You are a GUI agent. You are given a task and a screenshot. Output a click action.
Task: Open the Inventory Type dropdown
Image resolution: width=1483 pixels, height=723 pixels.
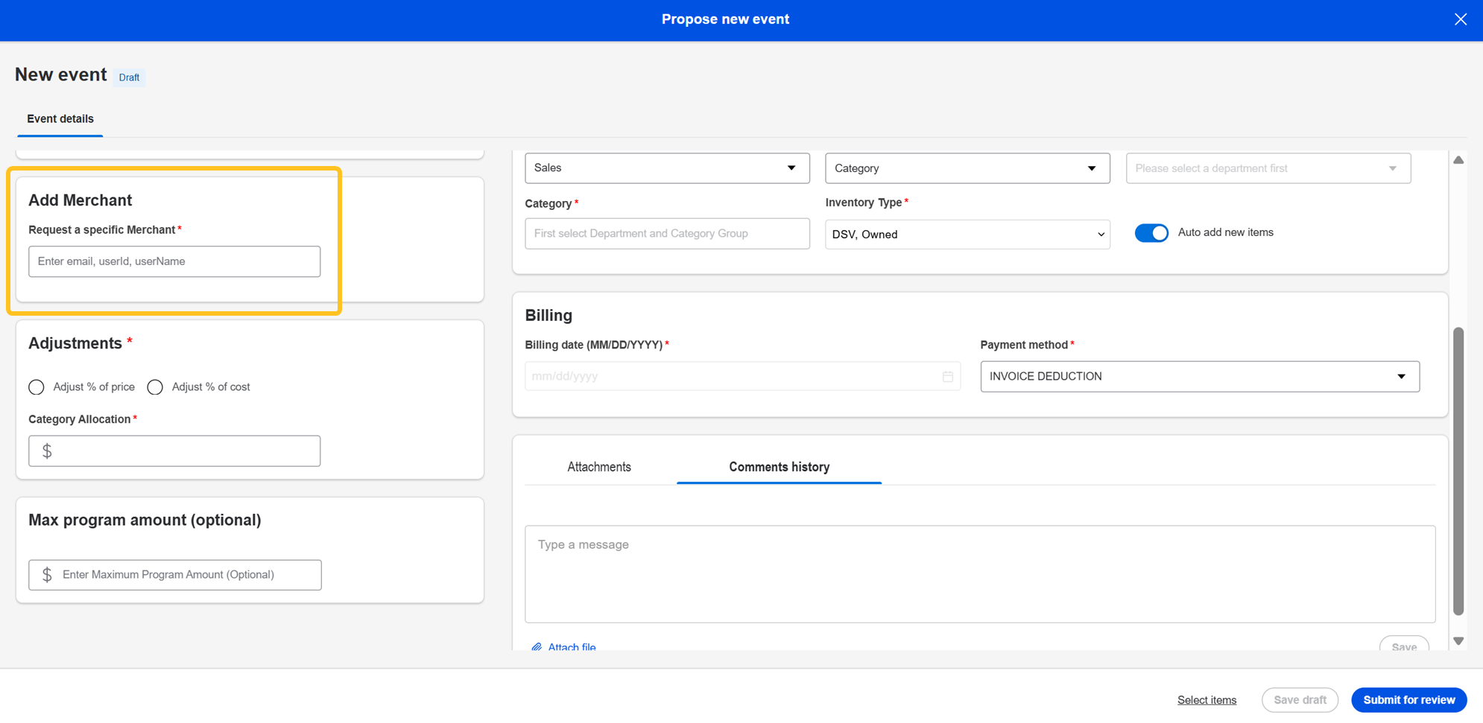coord(967,235)
